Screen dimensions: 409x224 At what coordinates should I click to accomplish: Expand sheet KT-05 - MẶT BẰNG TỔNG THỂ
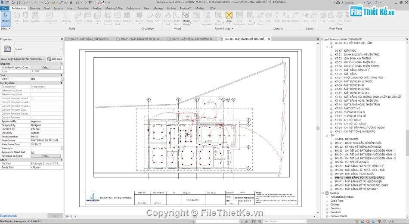[331, 70]
